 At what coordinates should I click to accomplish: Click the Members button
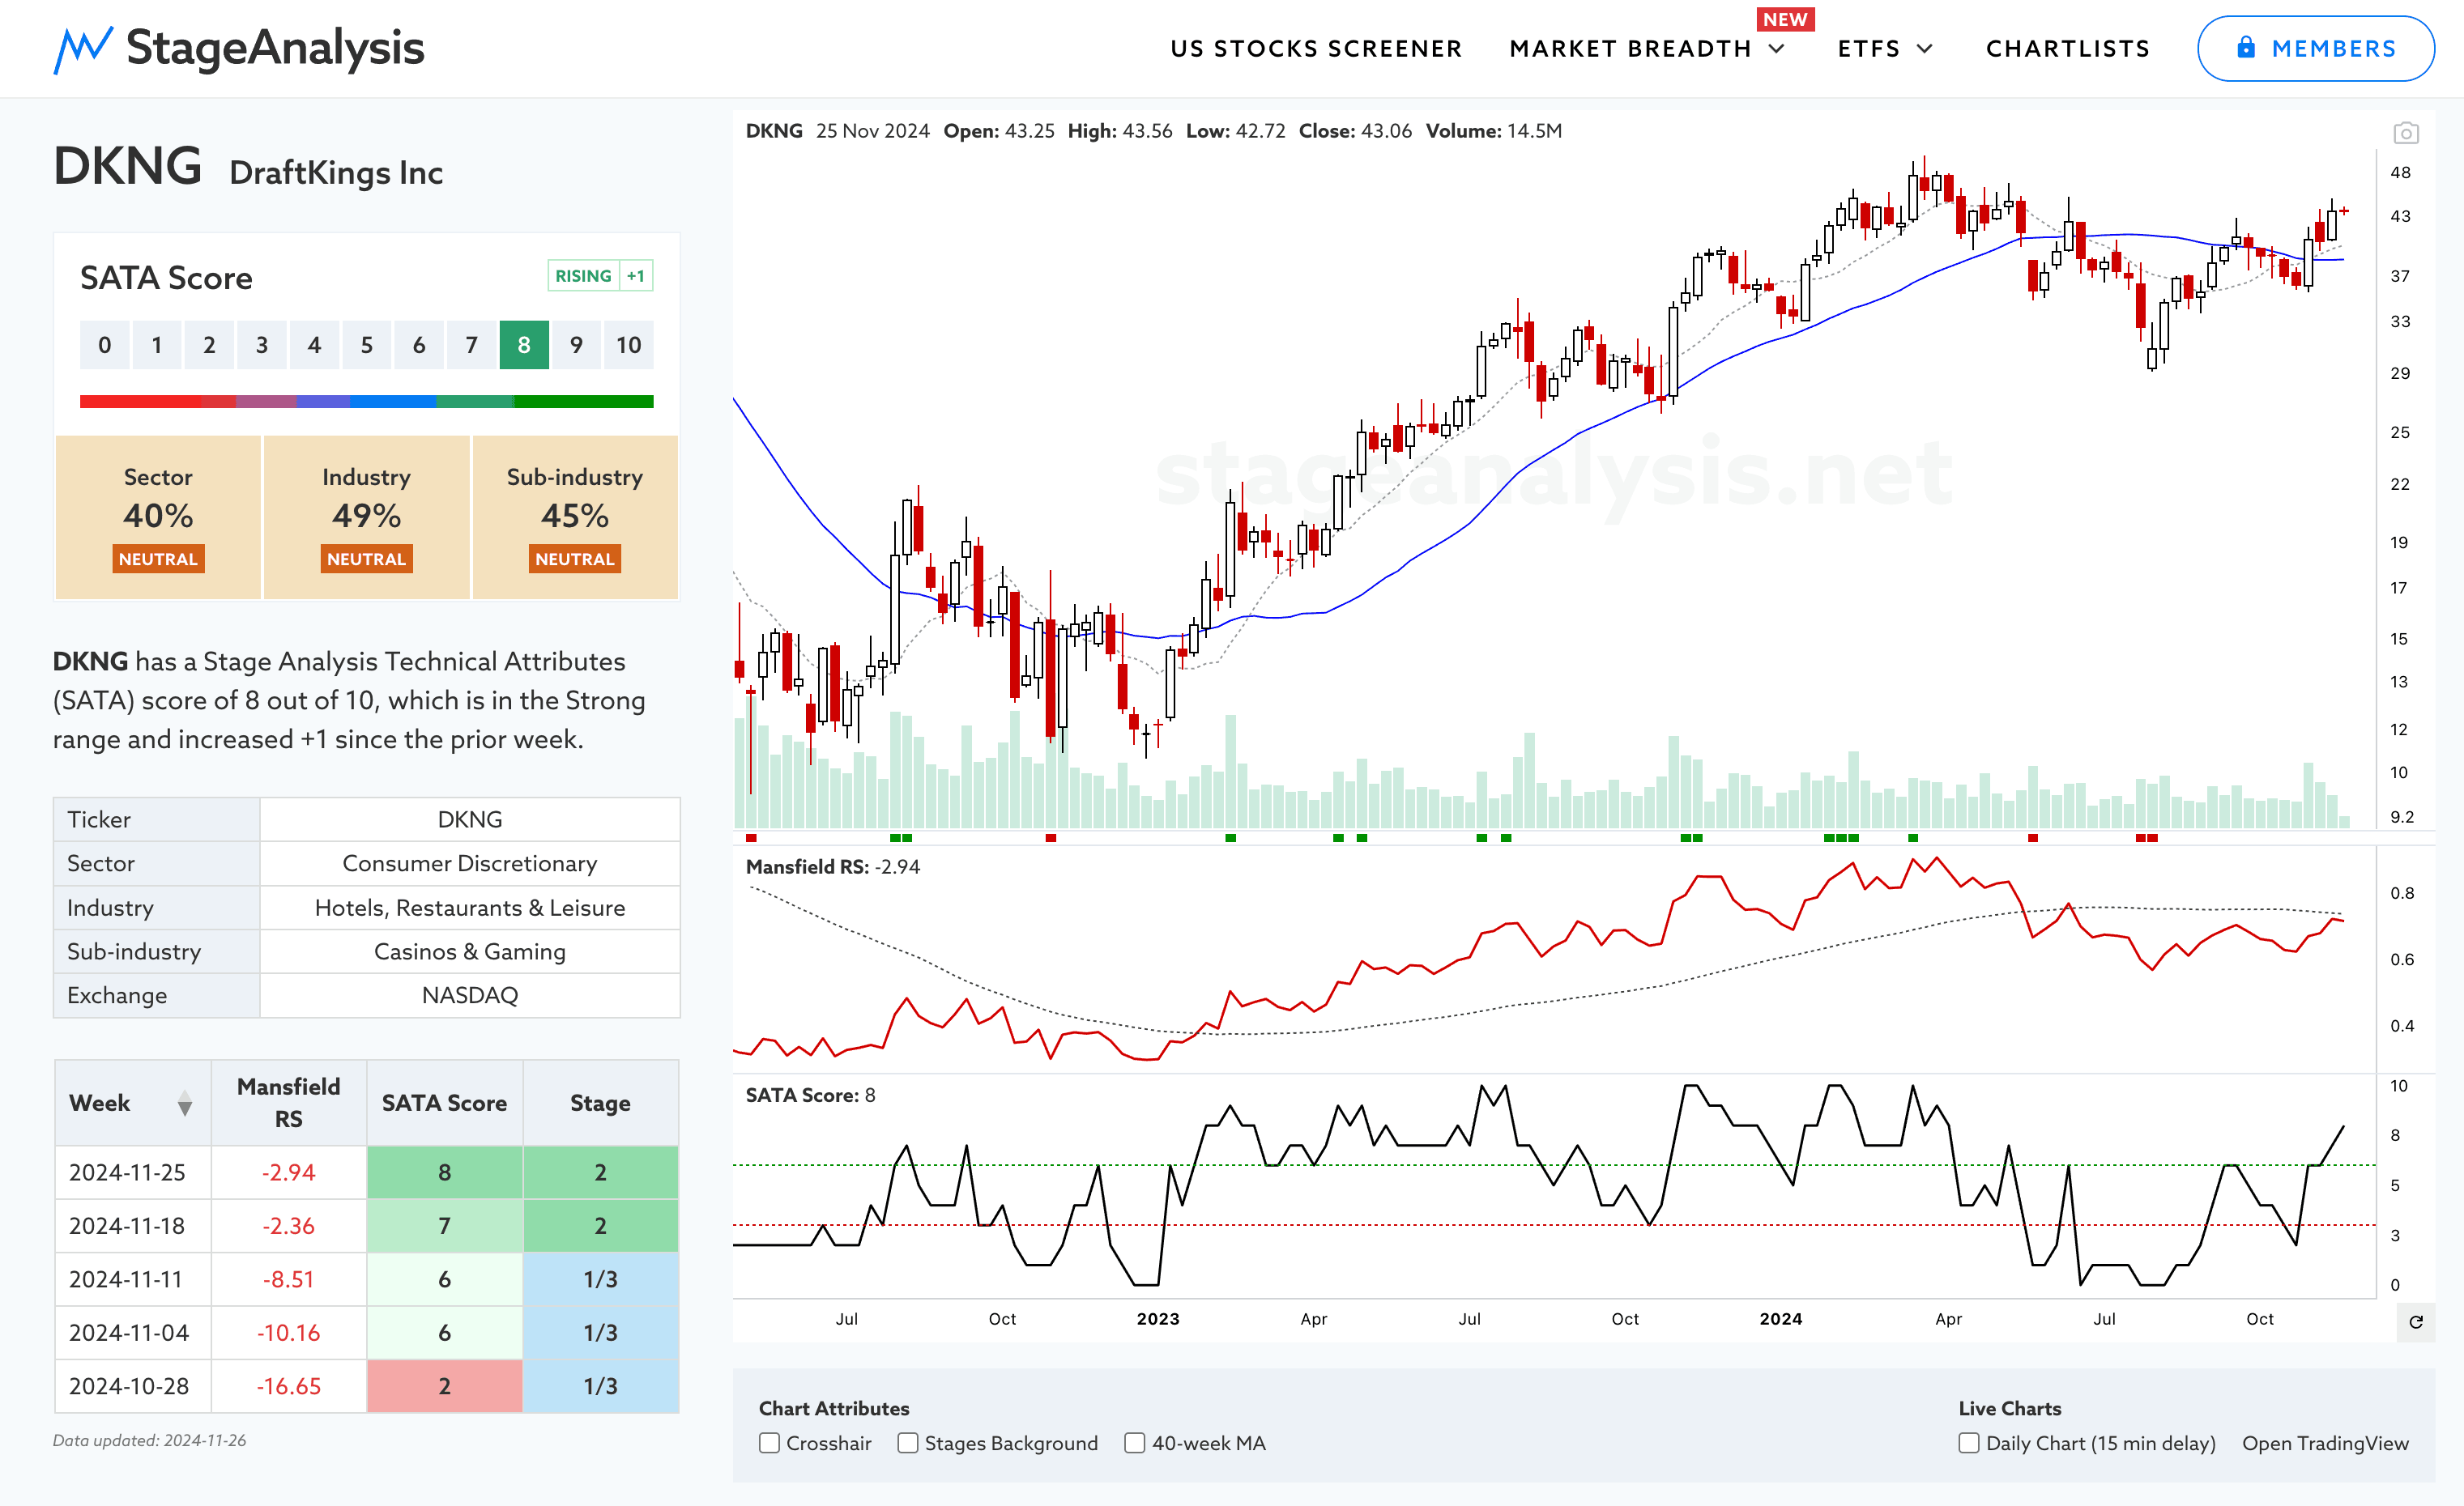click(x=2315, y=48)
